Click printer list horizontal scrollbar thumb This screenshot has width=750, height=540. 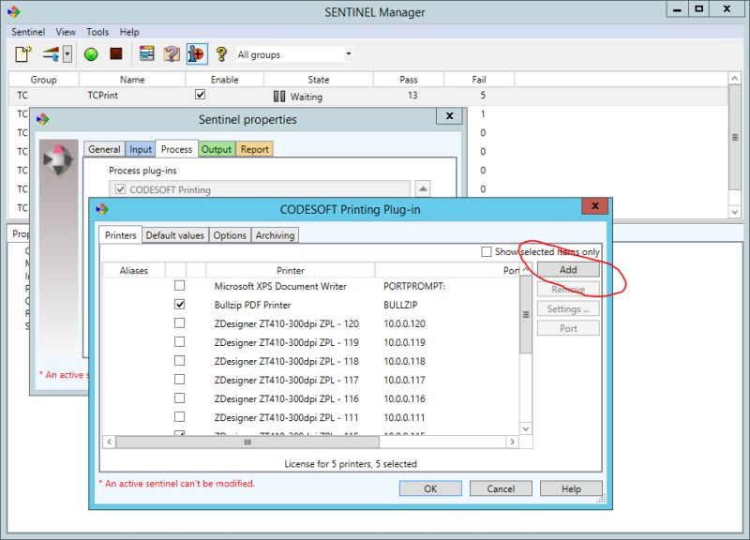tap(247, 442)
